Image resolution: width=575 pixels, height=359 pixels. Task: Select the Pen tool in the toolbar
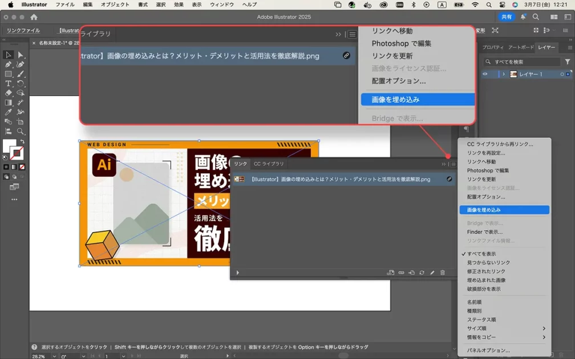9,64
